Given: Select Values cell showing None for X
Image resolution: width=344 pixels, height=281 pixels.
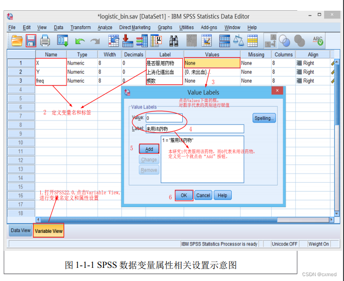Looking at the screenshot, I should coord(212,63).
